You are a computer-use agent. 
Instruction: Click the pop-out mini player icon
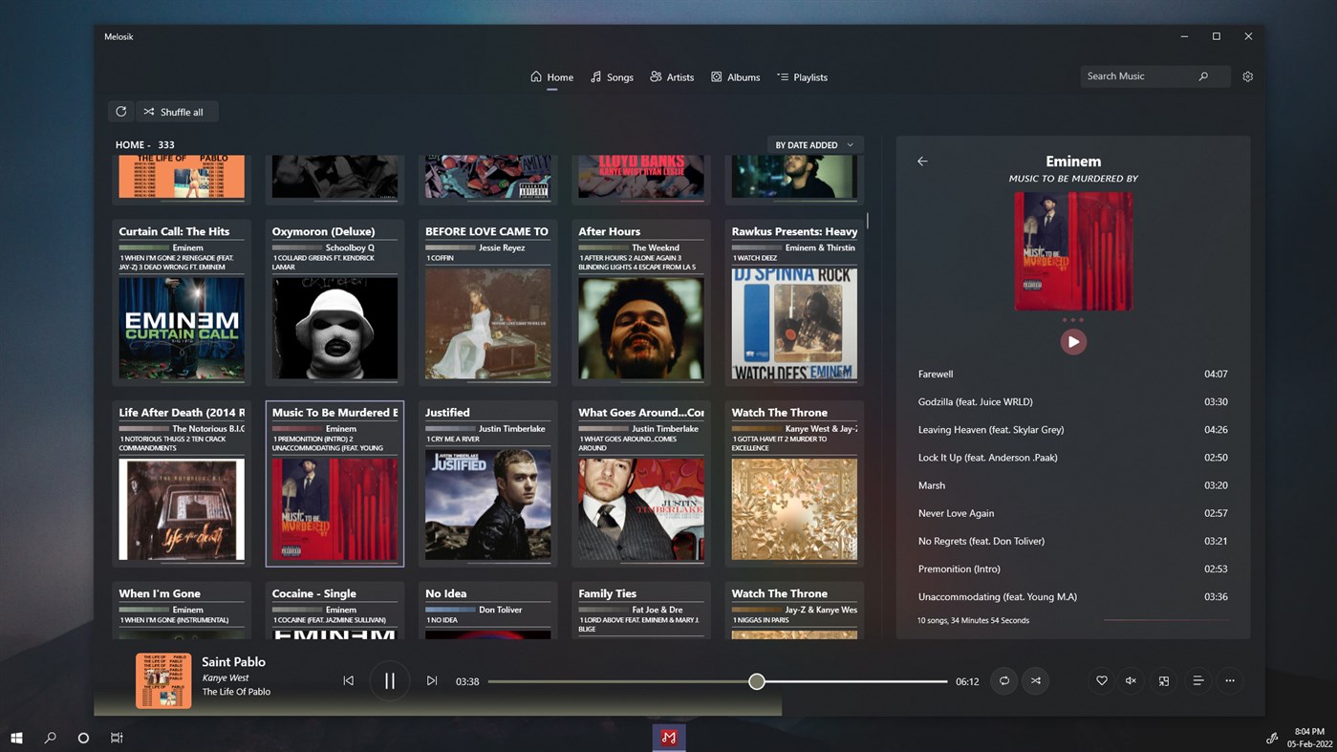[x=1163, y=680]
